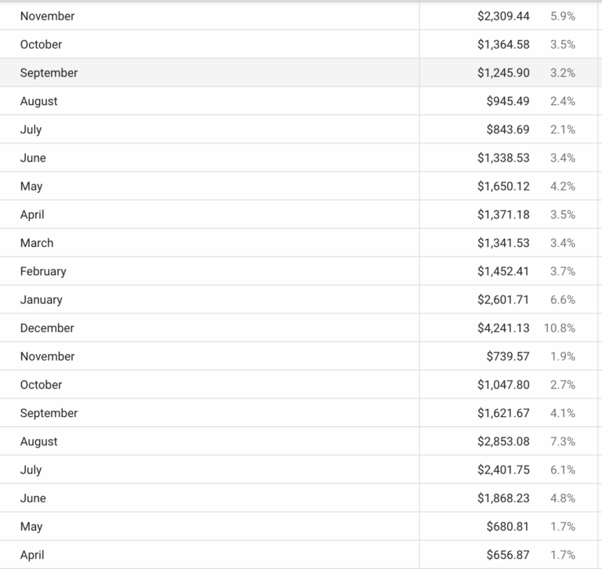Click the $1,364.58 October amount

pos(503,44)
